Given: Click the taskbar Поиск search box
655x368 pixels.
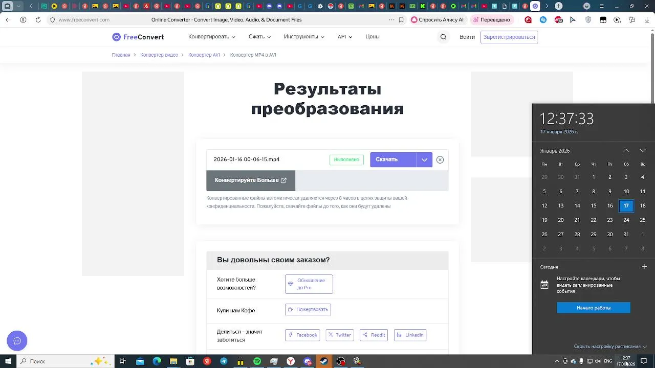Looking at the screenshot, I should [64, 361].
